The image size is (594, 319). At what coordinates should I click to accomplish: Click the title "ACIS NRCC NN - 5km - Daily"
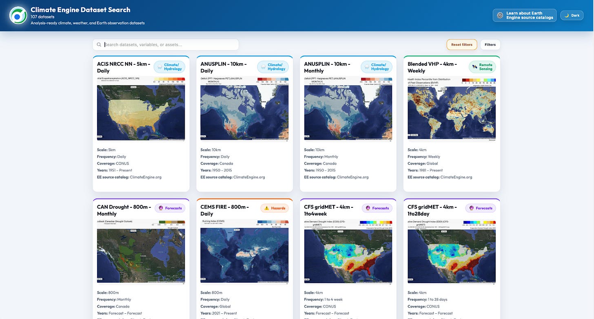[x=124, y=67]
